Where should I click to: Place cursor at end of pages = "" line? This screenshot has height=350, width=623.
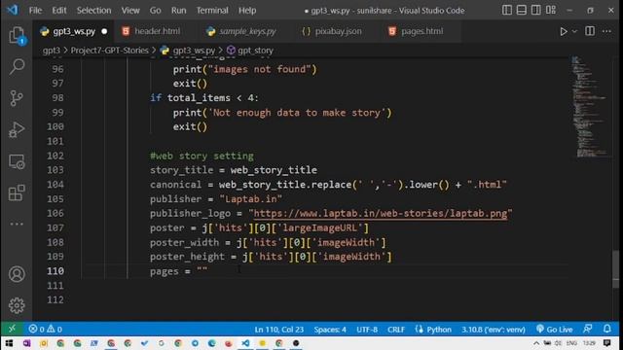(207, 271)
